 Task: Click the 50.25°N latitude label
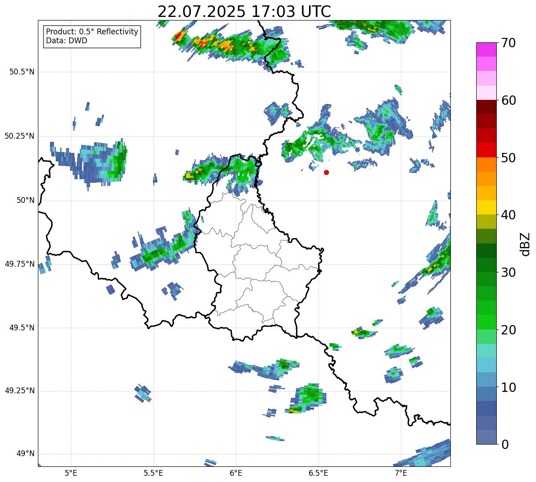click(20, 136)
